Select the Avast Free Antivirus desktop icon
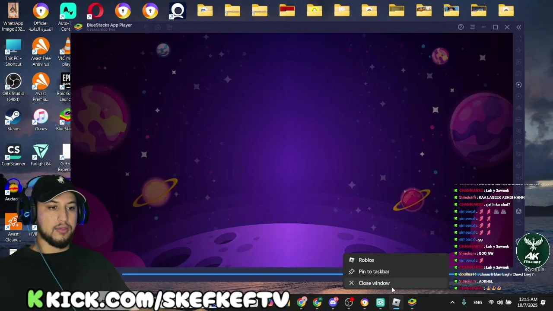This screenshot has height=311, width=553. point(41,52)
